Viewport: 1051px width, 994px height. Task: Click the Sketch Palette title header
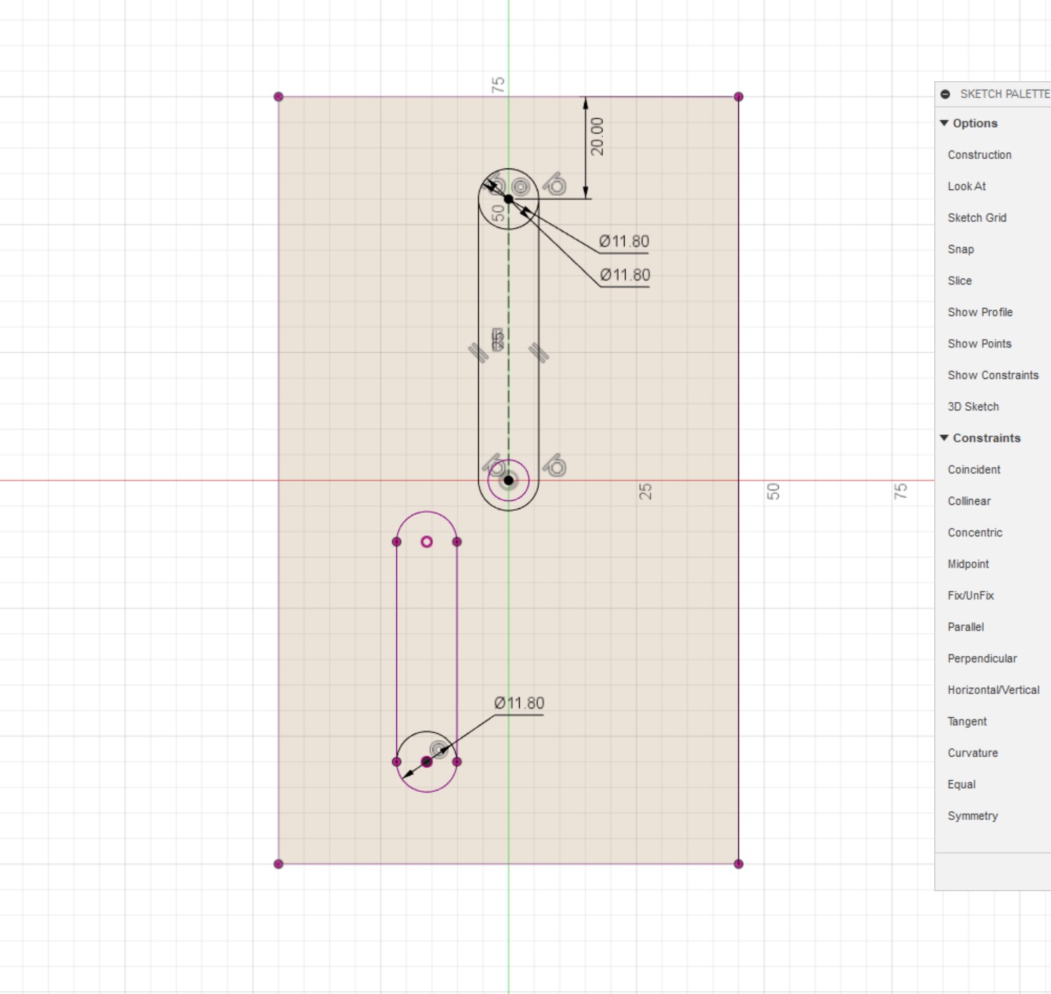[x=1004, y=94]
